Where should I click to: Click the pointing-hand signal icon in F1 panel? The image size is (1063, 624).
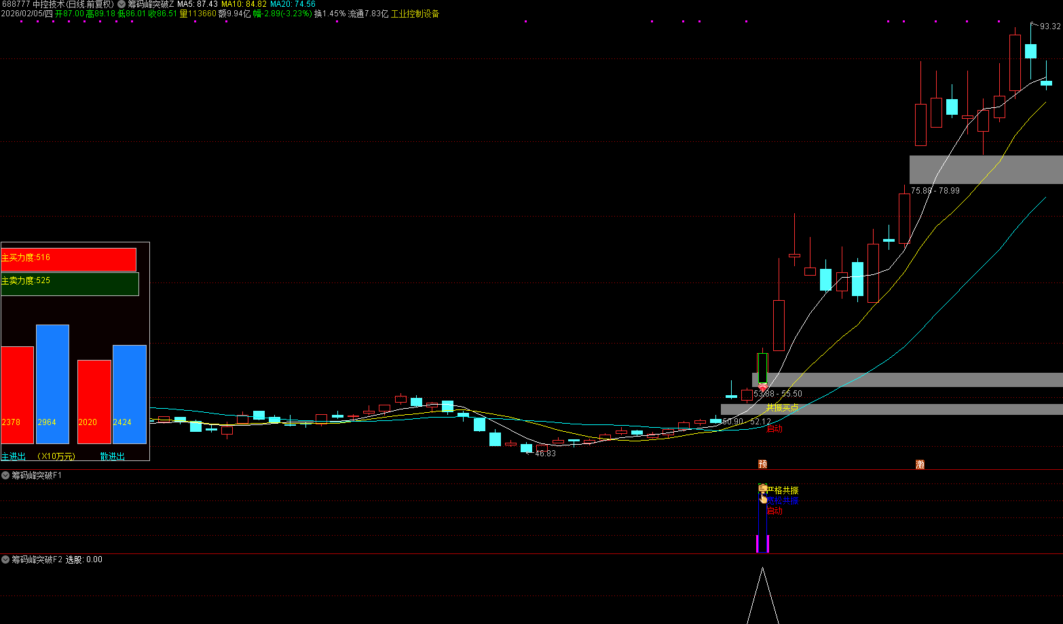click(x=763, y=498)
